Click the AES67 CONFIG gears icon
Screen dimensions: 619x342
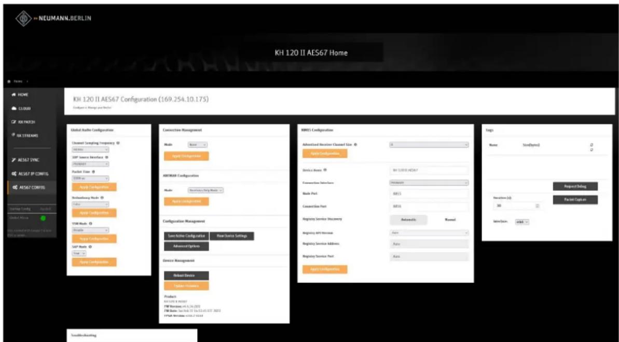(14, 187)
